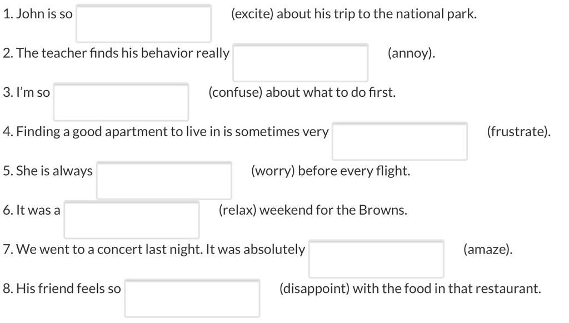Image resolution: width=569 pixels, height=323 pixels.
Task: Click the answer box before (annoy)
Action: point(301,63)
